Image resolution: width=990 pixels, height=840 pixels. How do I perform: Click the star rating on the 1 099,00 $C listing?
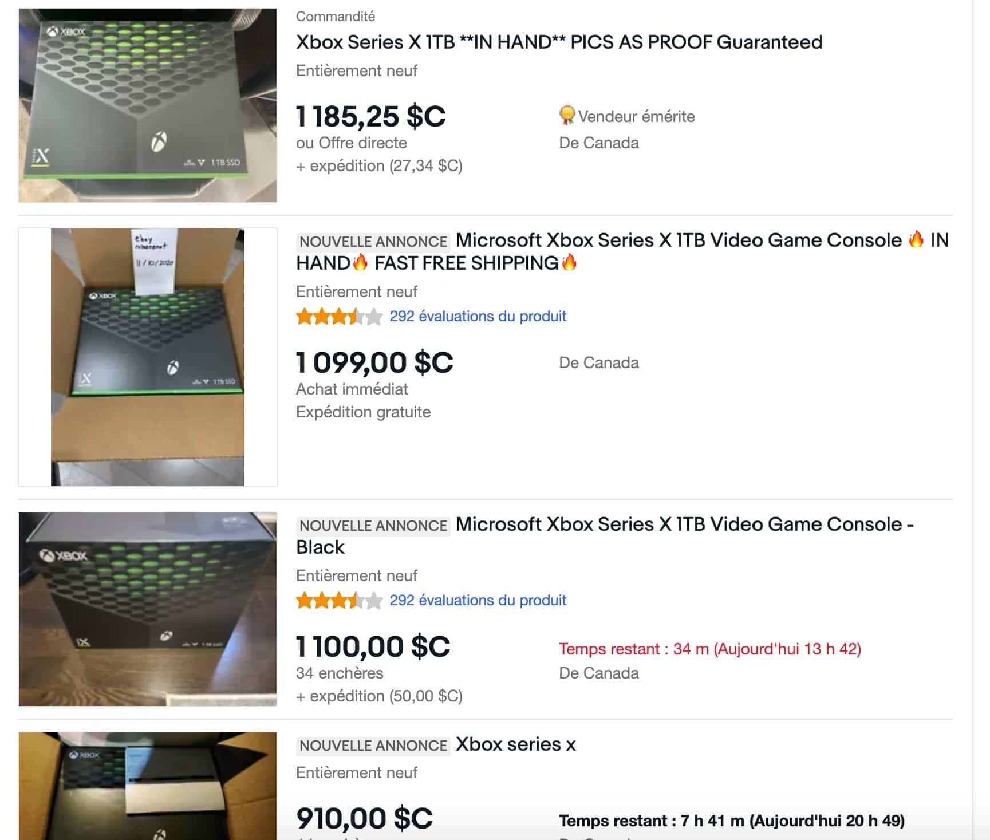click(x=339, y=316)
